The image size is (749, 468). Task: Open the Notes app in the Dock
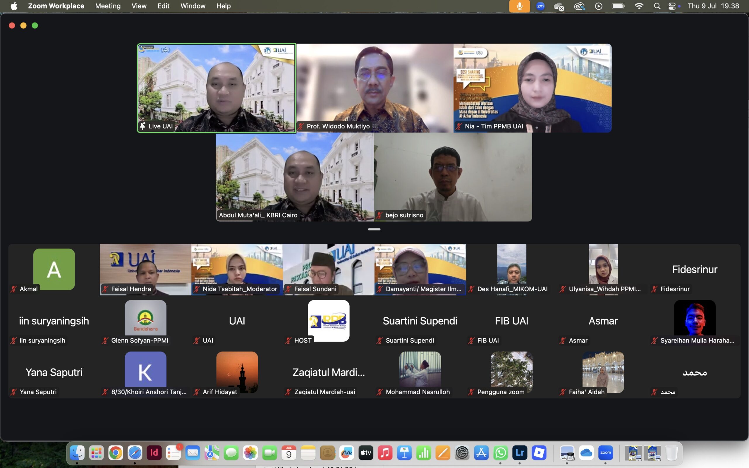(x=308, y=453)
